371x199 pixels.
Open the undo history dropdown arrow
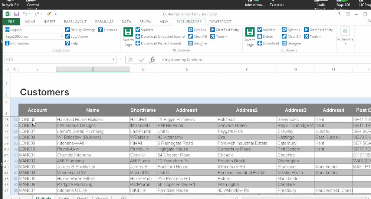pos(30,14)
